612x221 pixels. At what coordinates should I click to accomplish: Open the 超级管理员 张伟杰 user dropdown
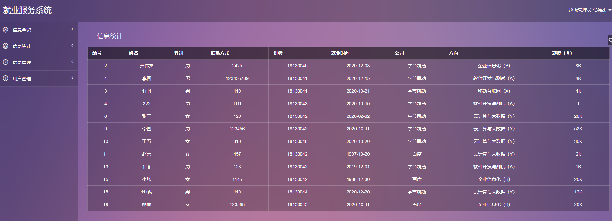(x=590, y=10)
